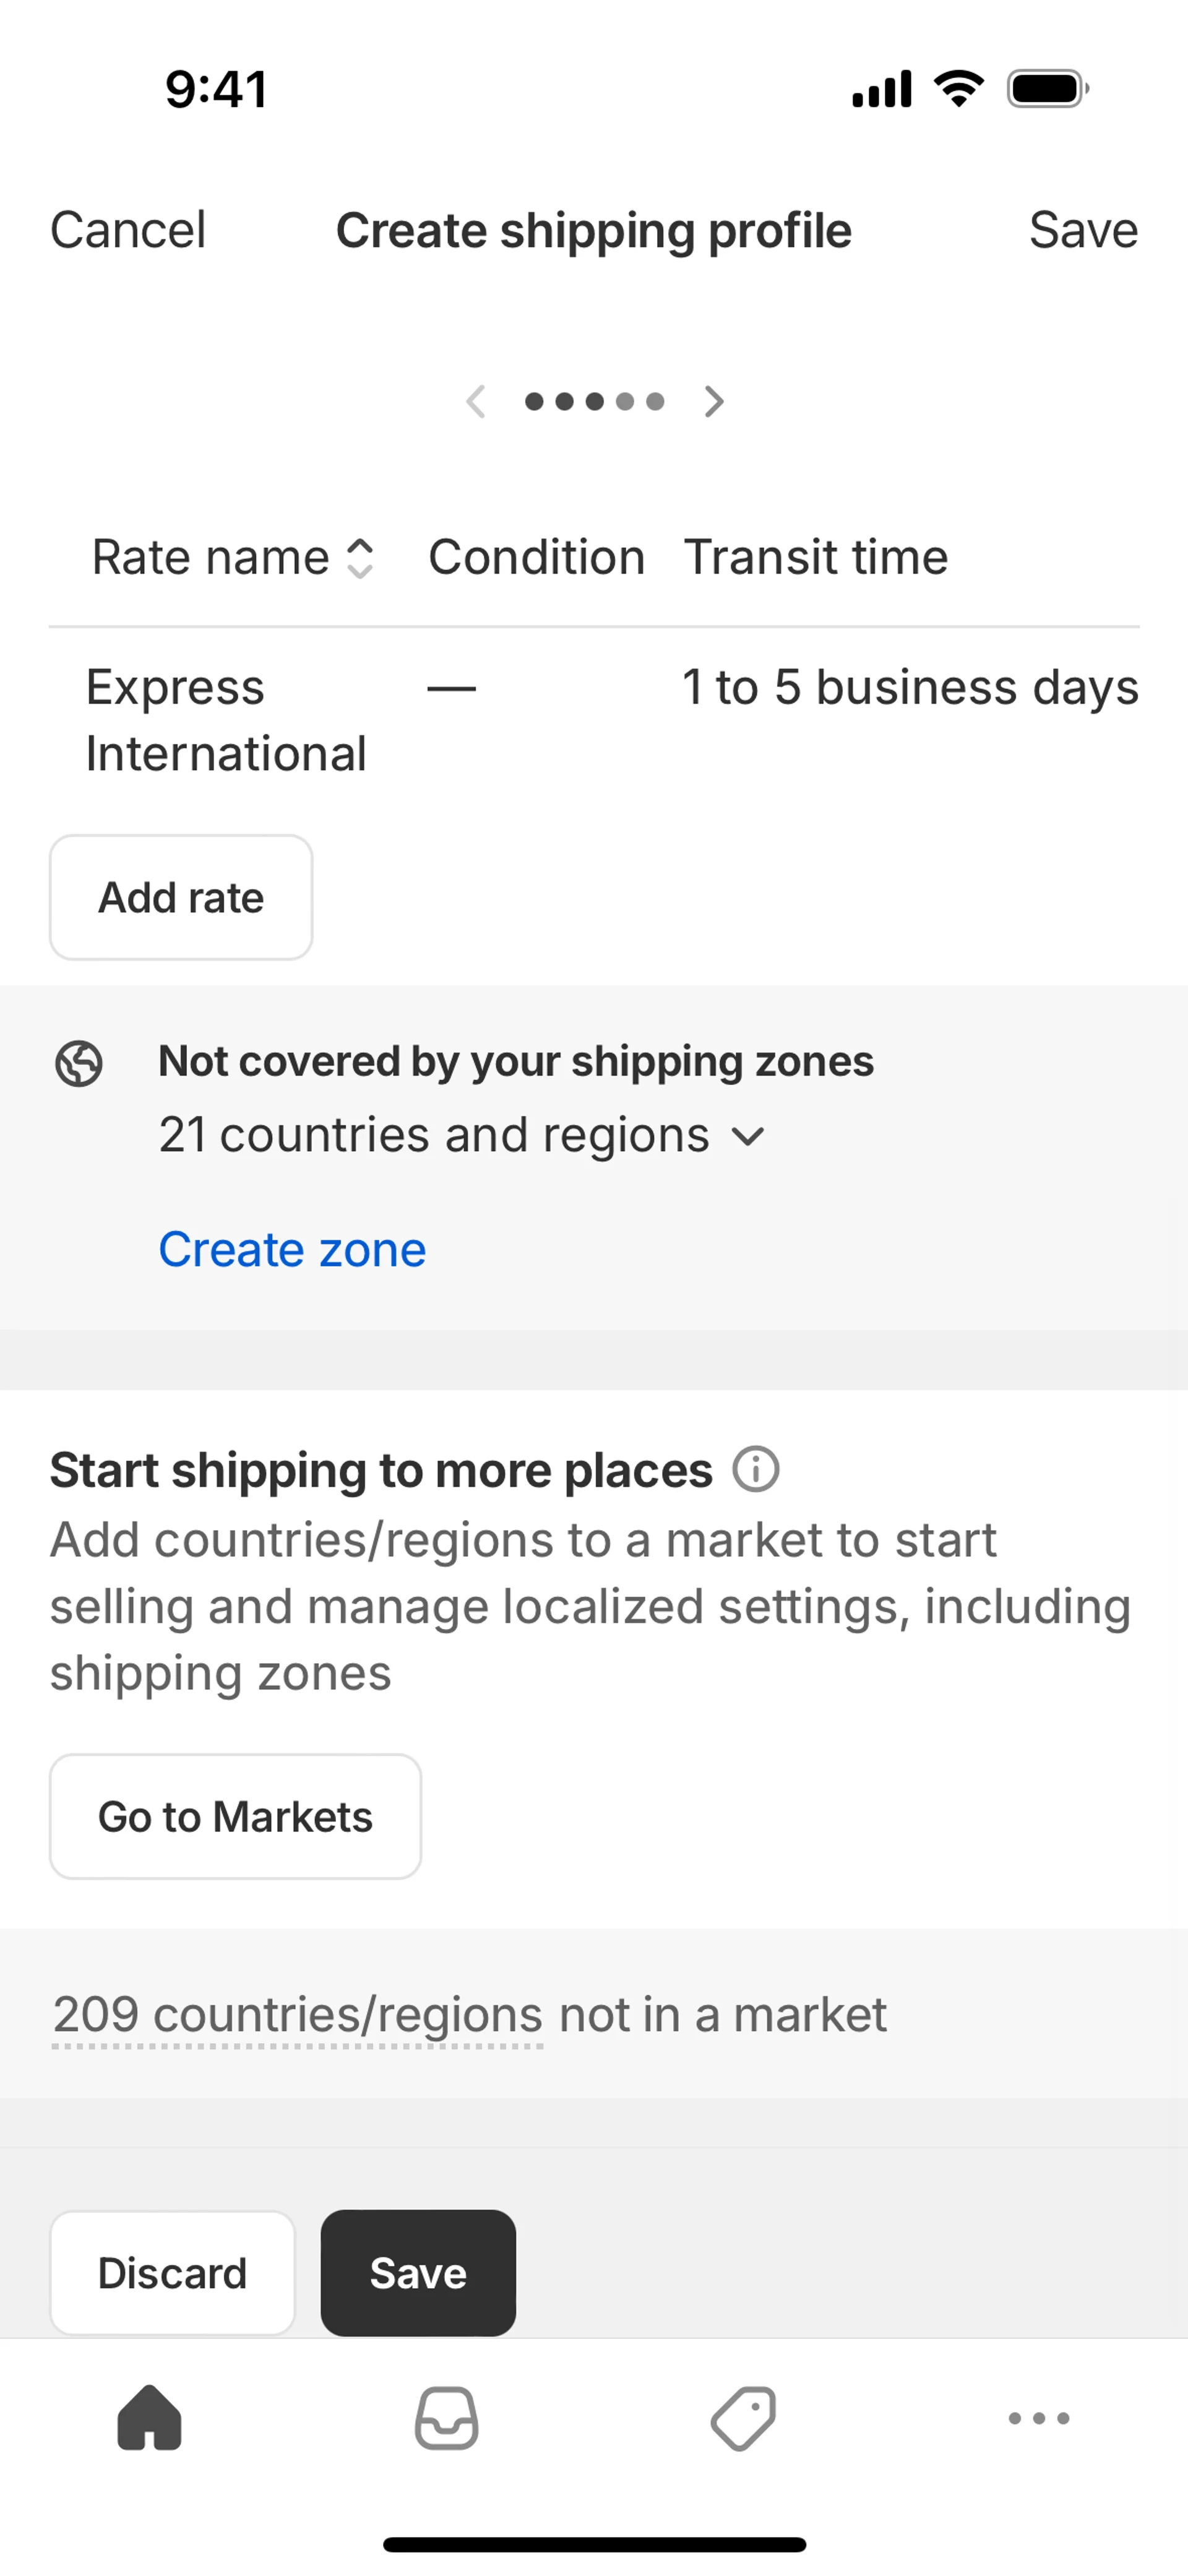Tap Save in the top navigation bar
1188x2576 pixels.
tap(1083, 230)
